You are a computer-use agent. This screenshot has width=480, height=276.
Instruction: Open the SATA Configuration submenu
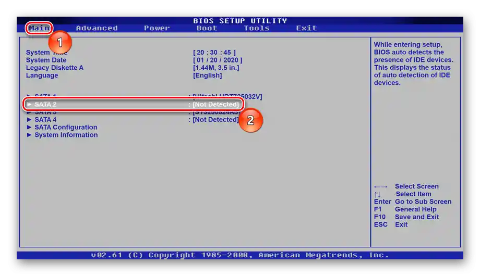[x=66, y=128]
